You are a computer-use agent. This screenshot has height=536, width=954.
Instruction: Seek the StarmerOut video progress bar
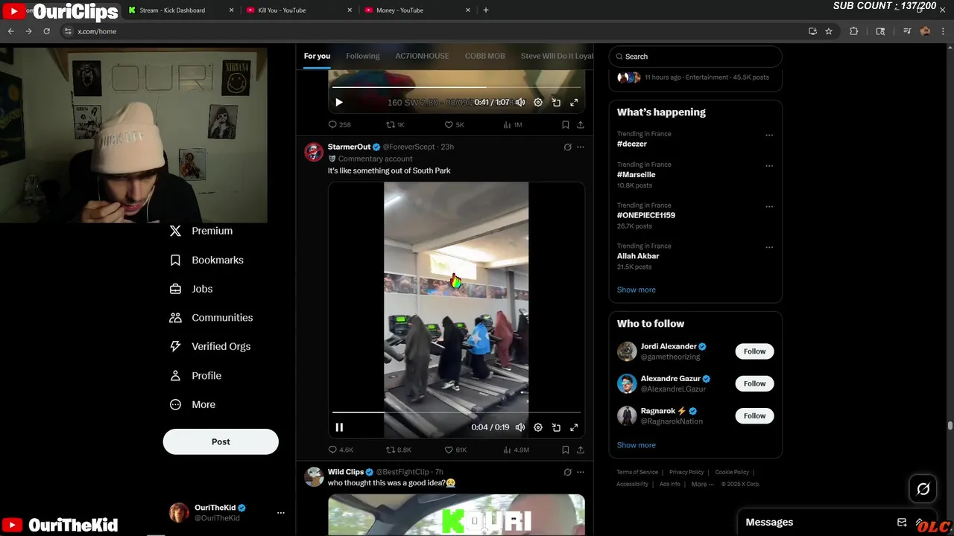click(x=456, y=412)
